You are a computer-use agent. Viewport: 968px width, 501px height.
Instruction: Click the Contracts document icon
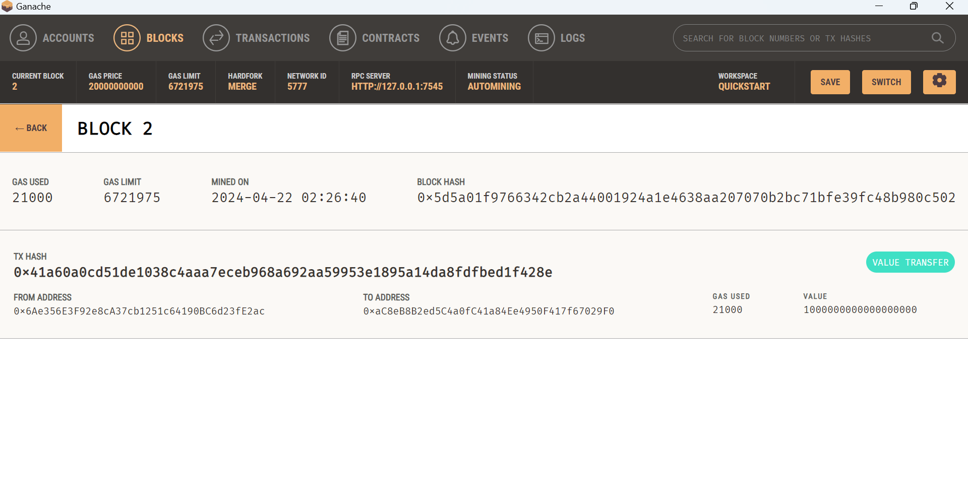343,38
